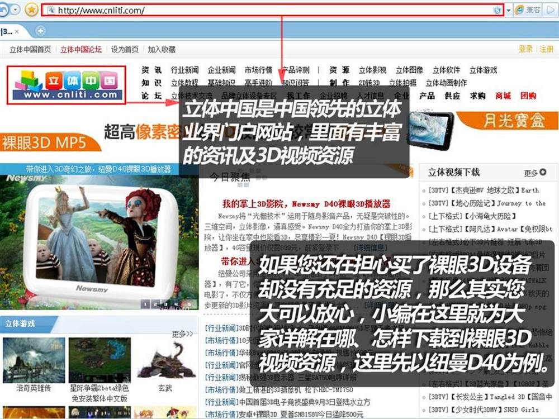Open the 立体软件 menu item

click(x=446, y=70)
